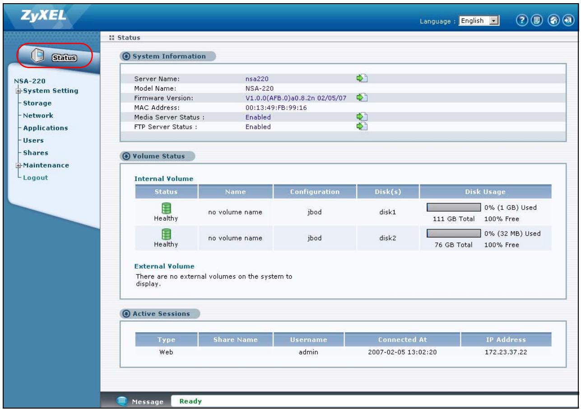Click the Model Name value NSA-220
Viewport: 581px width, 409px height.
coord(260,88)
